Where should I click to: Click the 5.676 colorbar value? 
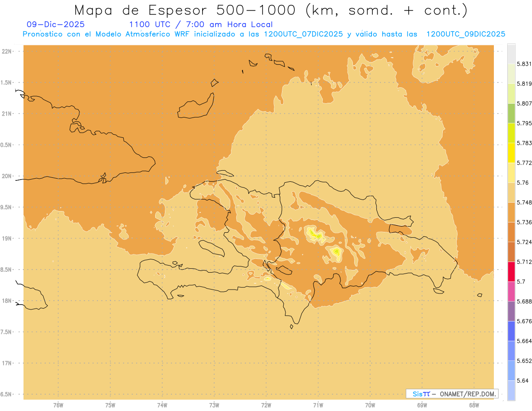tap(524, 321)
